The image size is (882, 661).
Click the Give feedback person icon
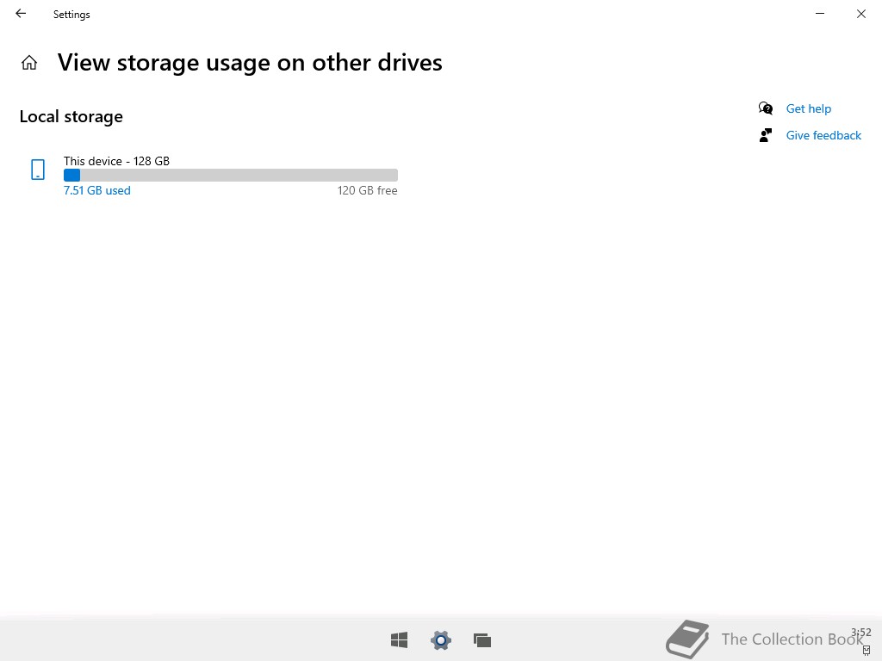[x=765, y=135]
